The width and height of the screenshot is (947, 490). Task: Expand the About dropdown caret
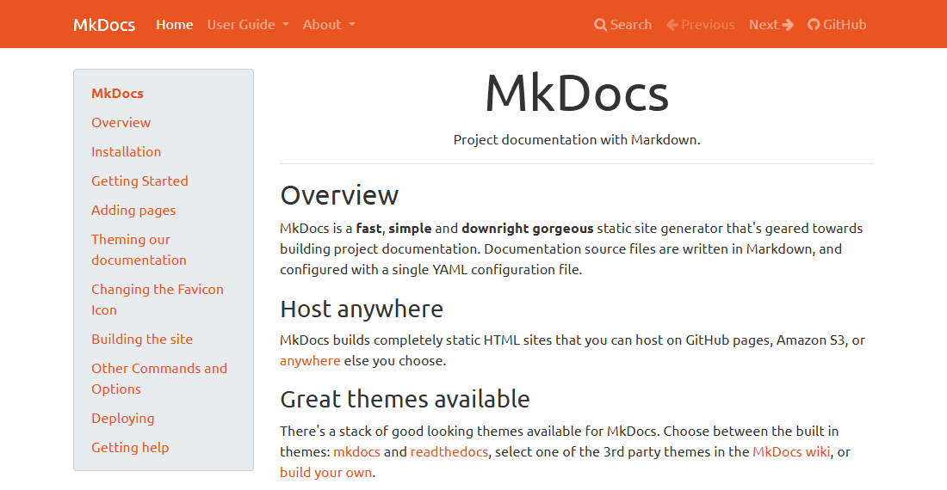(x=352, y=25)
